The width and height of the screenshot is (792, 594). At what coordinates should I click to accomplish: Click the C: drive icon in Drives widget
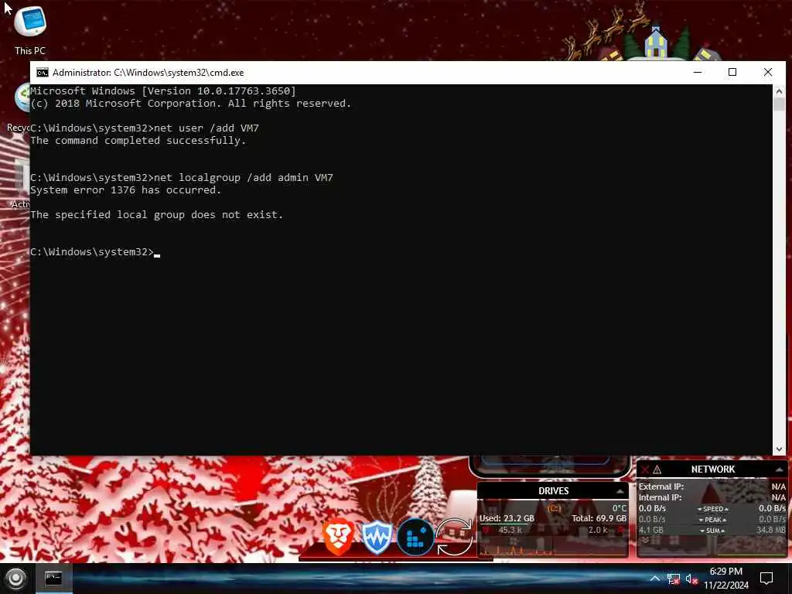coord(554,507)
